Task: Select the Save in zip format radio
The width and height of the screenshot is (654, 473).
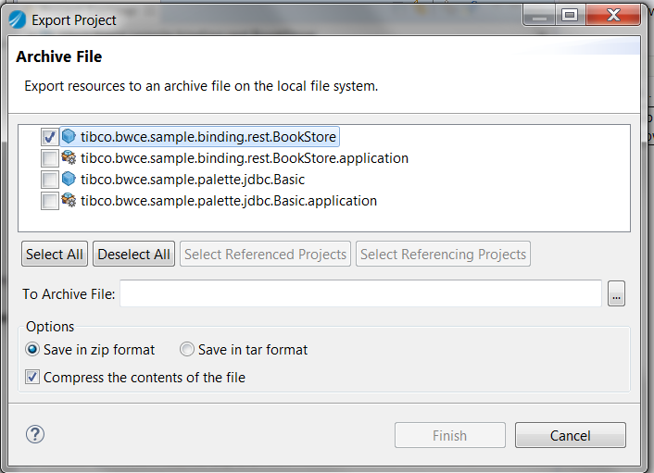Action: coord(32,349)
